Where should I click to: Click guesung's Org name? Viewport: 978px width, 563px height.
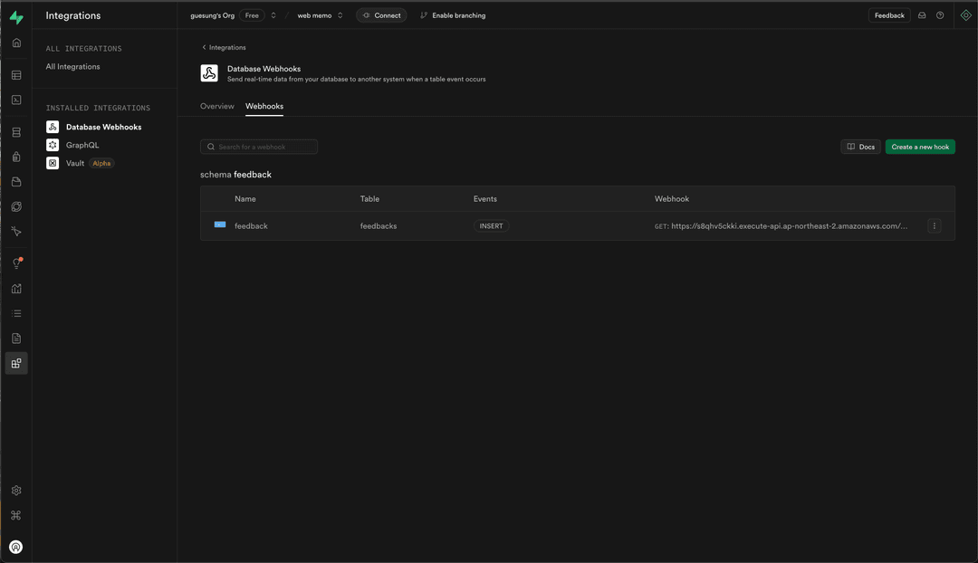point(212,15)
